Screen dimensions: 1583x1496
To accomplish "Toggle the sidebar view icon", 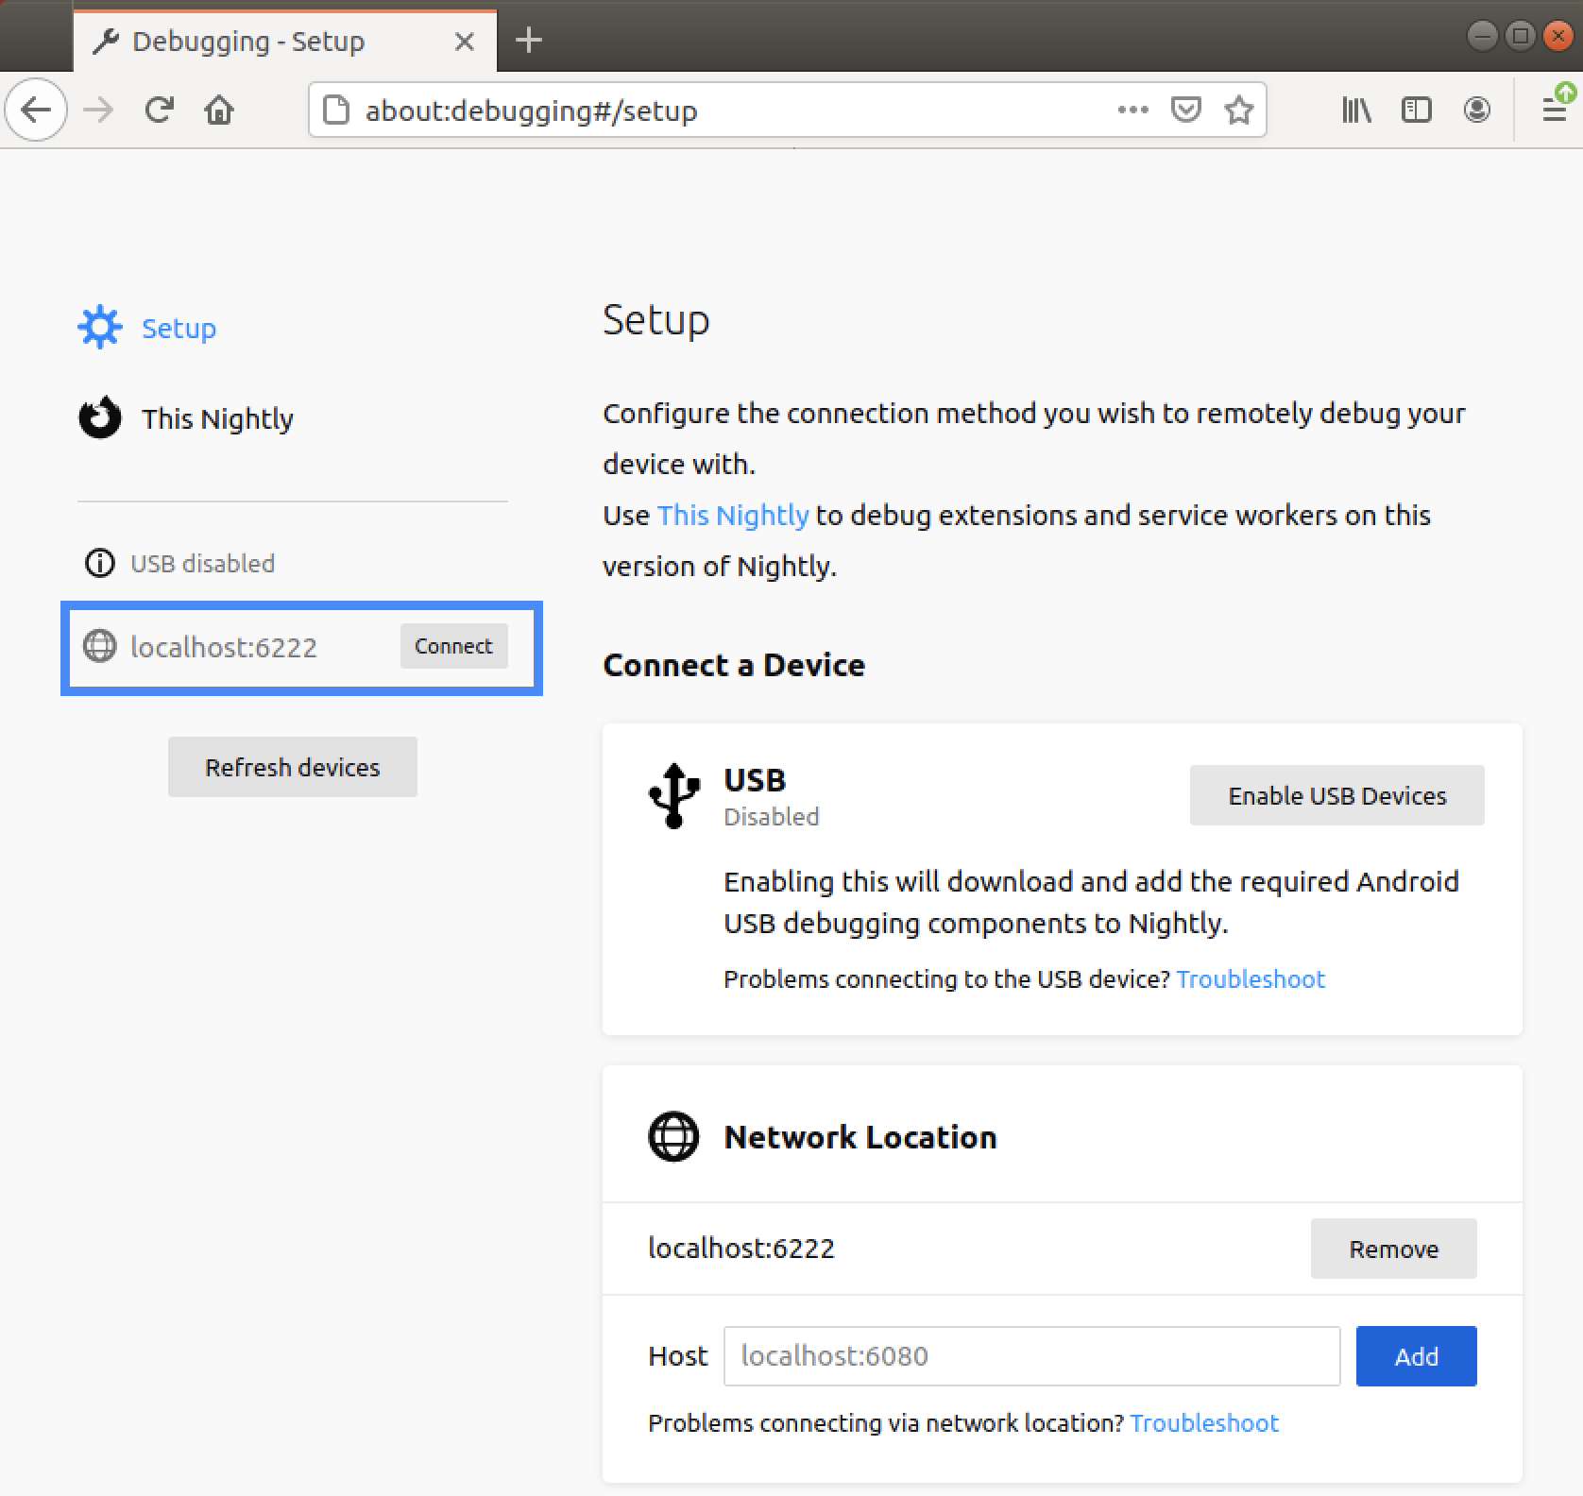I will [1416, 110].
